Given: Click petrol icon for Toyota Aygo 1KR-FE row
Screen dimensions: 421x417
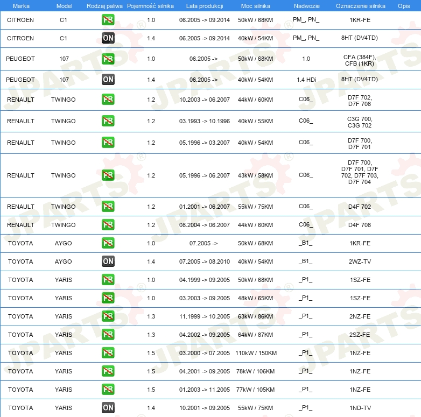Looking at the screenshot, I should pyautogui.click(x=108, y=243).
